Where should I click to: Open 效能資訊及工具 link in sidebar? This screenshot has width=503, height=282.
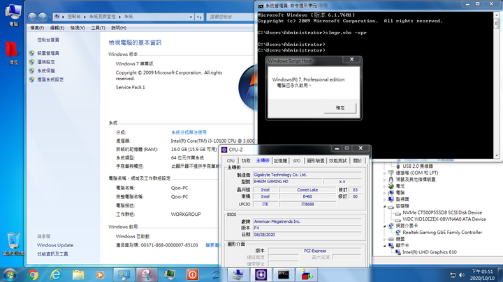52,254
